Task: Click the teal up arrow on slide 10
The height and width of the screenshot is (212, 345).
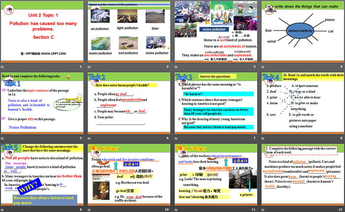Action: [x=116, y=165]
